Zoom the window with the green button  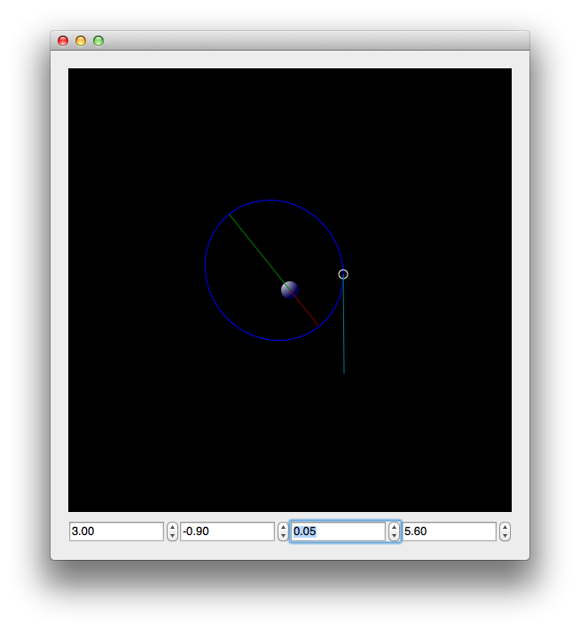pos(98,41)
